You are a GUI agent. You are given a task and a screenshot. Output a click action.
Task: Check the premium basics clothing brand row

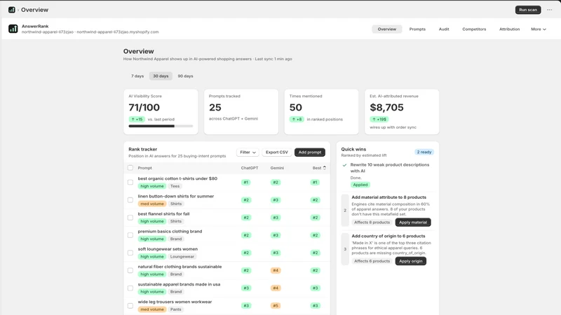(x=130, y=235)
